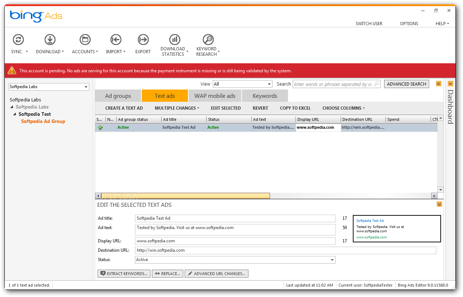Open the Accounts folder icon
The height and width of the screenshot is (297, 463).
(85, 39)
